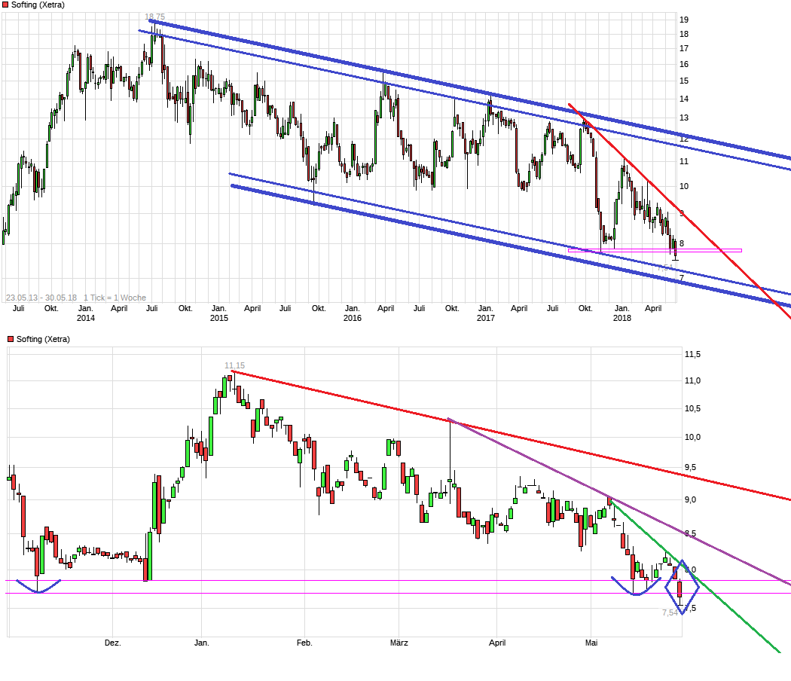Click the '11,5' price label on the lower axis
The width and height of the screenshot is (791, 681).
pyautogui.click(x=692, y=354)
